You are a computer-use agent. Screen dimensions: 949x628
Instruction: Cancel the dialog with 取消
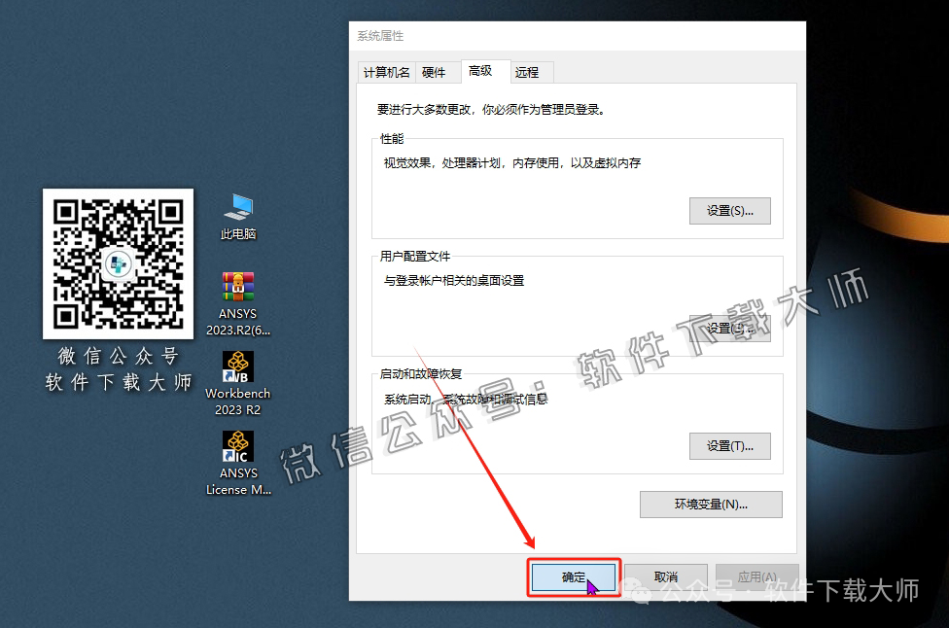[x=665, y=576]
